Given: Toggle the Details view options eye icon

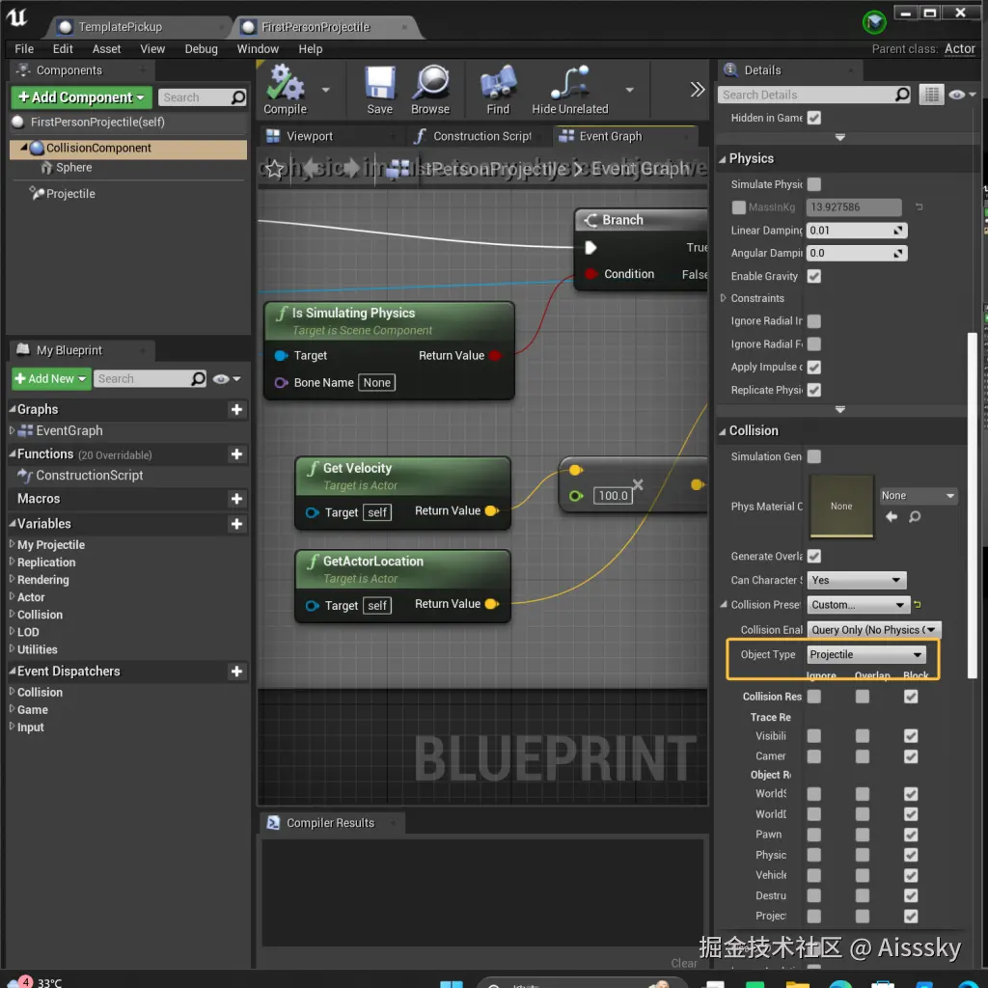Looking at the screenshot, I should point(956,95).
